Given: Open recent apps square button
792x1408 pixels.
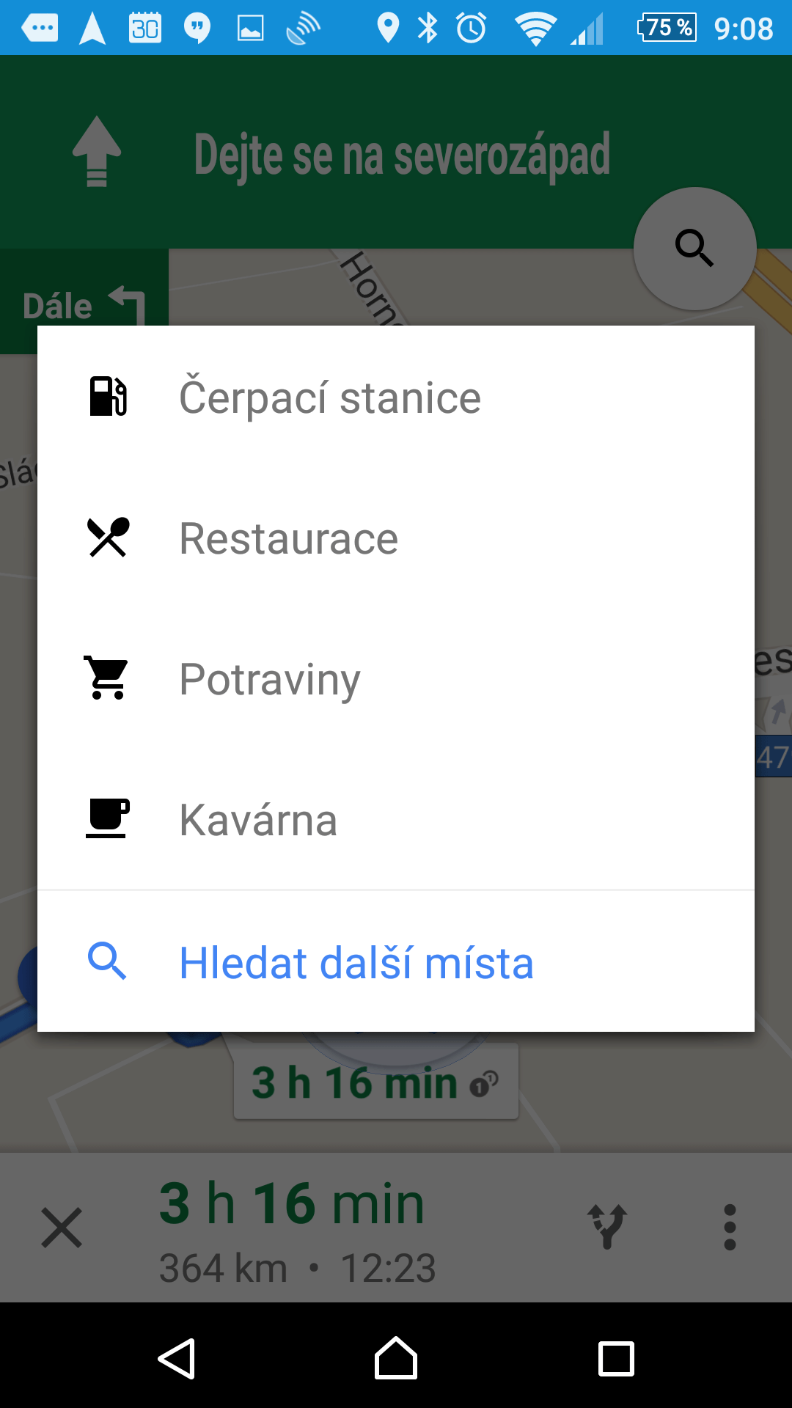Looking at the screenshot, I should 616,1359.
